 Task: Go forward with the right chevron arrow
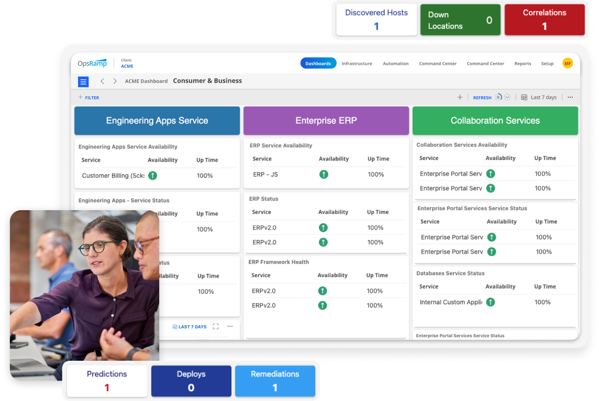click(115, 81)
